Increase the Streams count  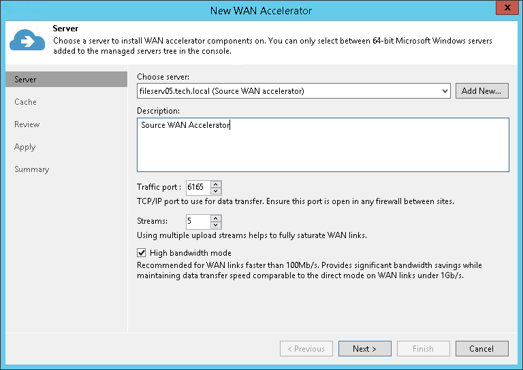[x=216, y=218]
